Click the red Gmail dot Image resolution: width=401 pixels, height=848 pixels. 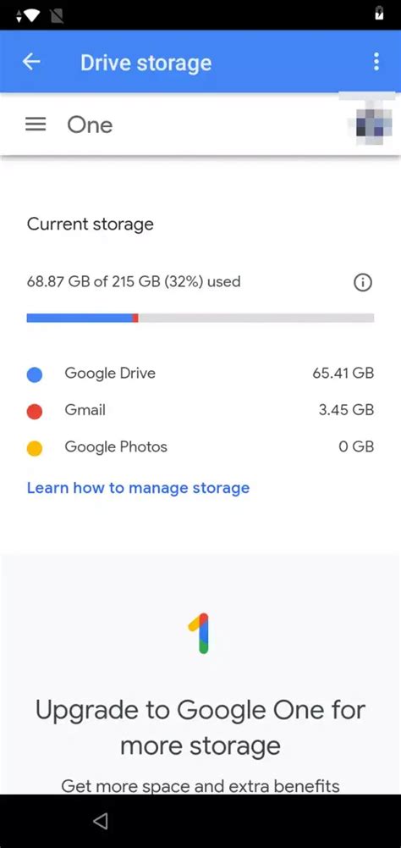(x=35, y=412)
